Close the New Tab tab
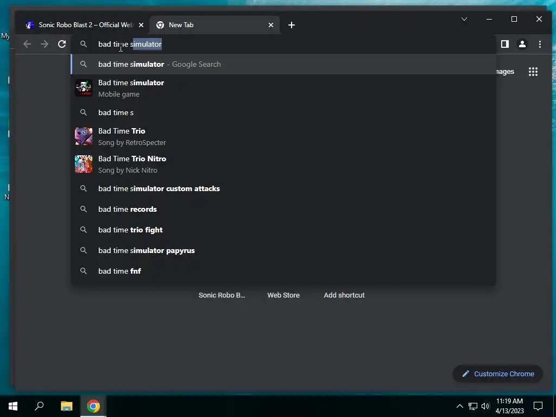The width and height of the screenshot is (556, 417). pos(271,25)
